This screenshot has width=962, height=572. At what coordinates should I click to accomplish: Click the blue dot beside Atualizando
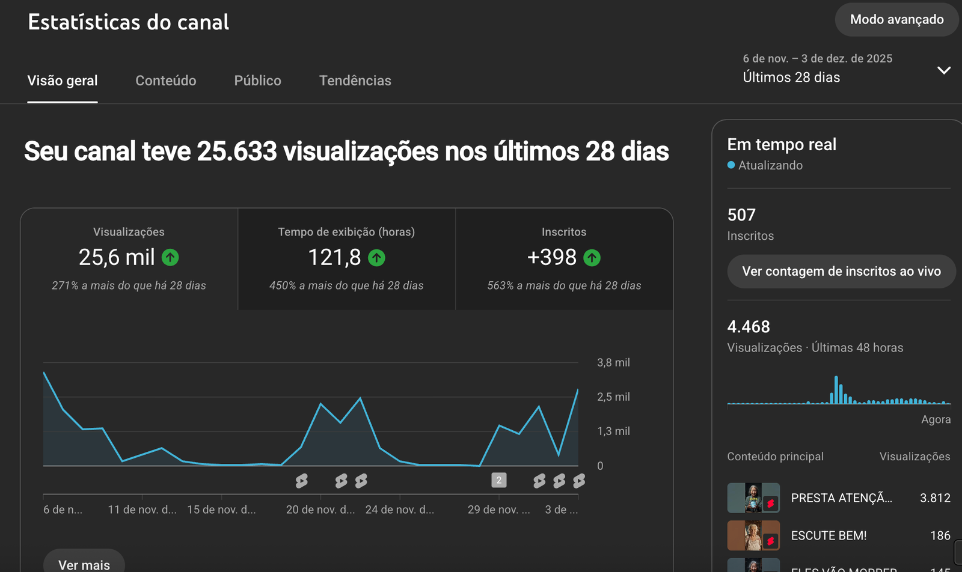tap(731, 165)
